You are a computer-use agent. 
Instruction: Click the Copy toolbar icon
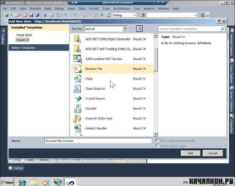(51, 15)
